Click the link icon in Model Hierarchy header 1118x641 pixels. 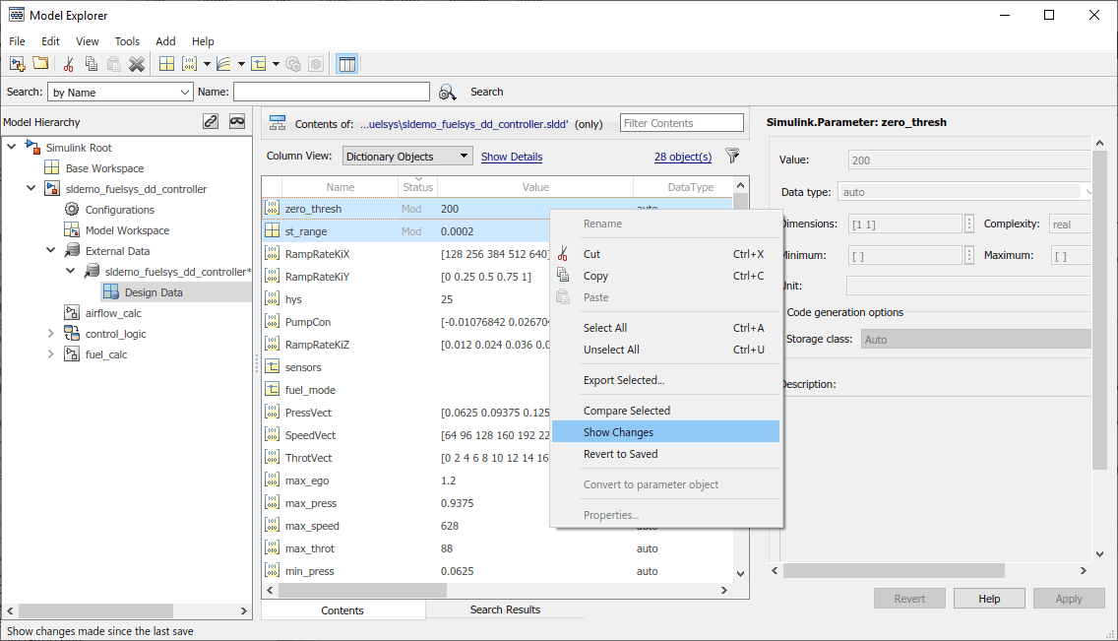(x=211, y=122)
